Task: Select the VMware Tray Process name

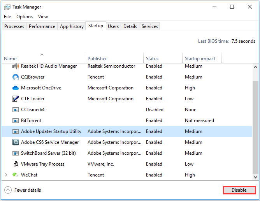Action: pos(42,164)
